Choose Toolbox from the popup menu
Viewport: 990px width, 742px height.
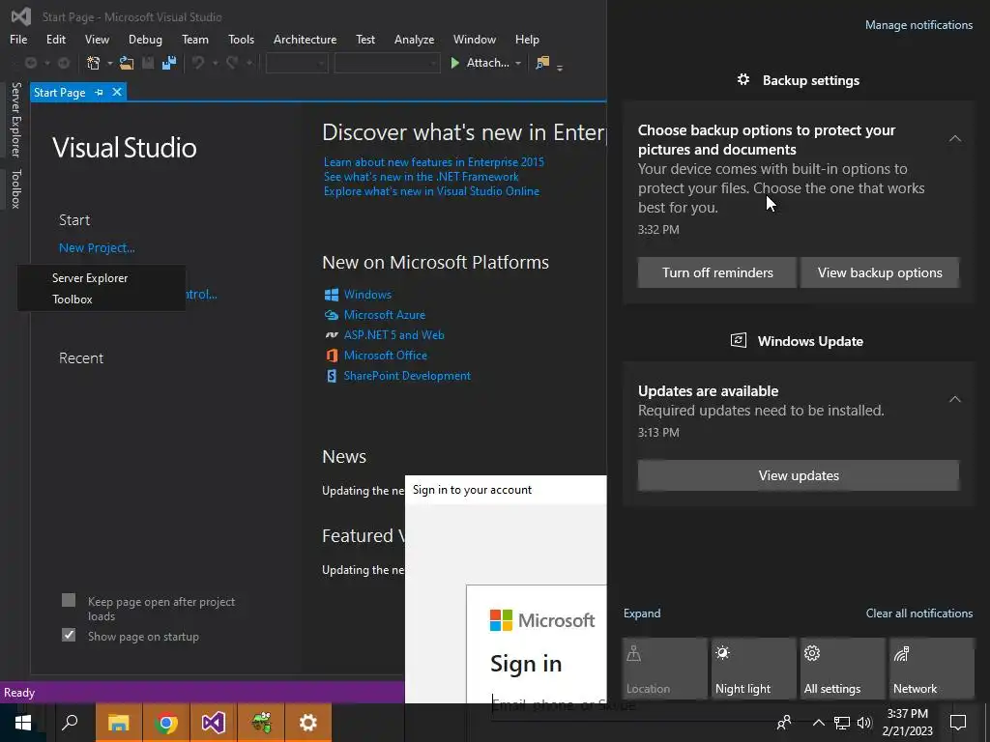[x=101, y=300]
